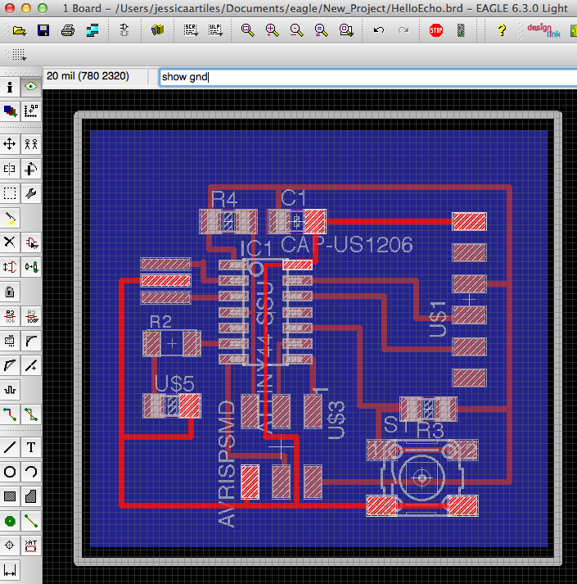Select the Polygon tool
577x584 pixels.
[x=31, y=496]
